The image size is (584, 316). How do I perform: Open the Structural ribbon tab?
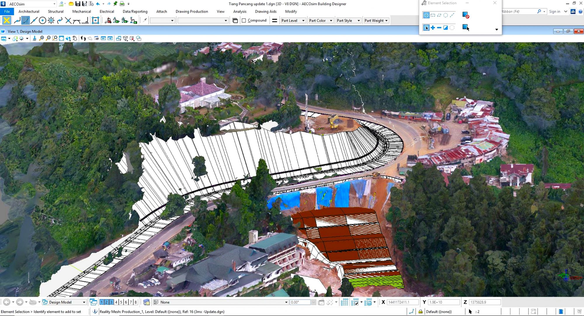[x=55, y=12]
